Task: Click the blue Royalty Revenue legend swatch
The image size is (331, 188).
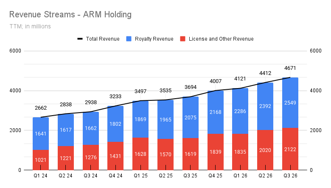Action: (x=129, y=39)
